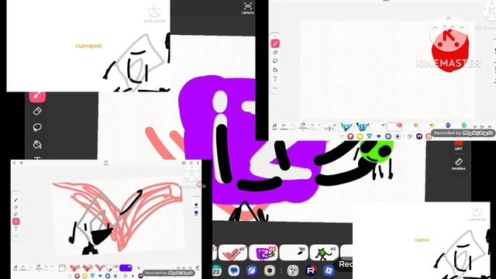Screen dimensions: 496x279
Task: Select the first red checkmark frame in the bottom-left timeline
Action: [x=74, y=268]
